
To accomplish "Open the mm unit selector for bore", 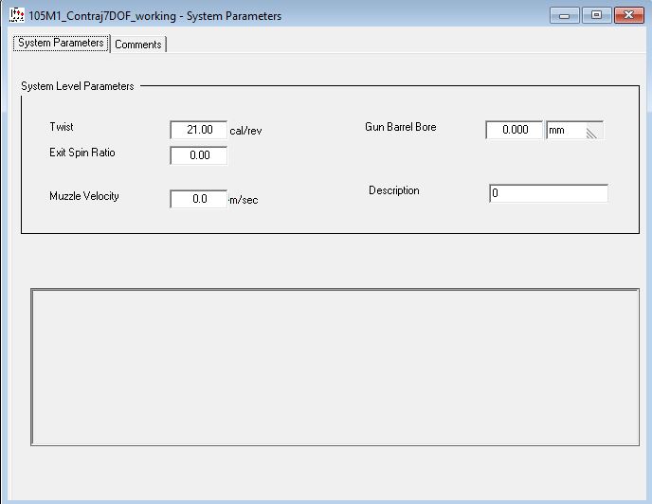I will (x=566, y=130).
